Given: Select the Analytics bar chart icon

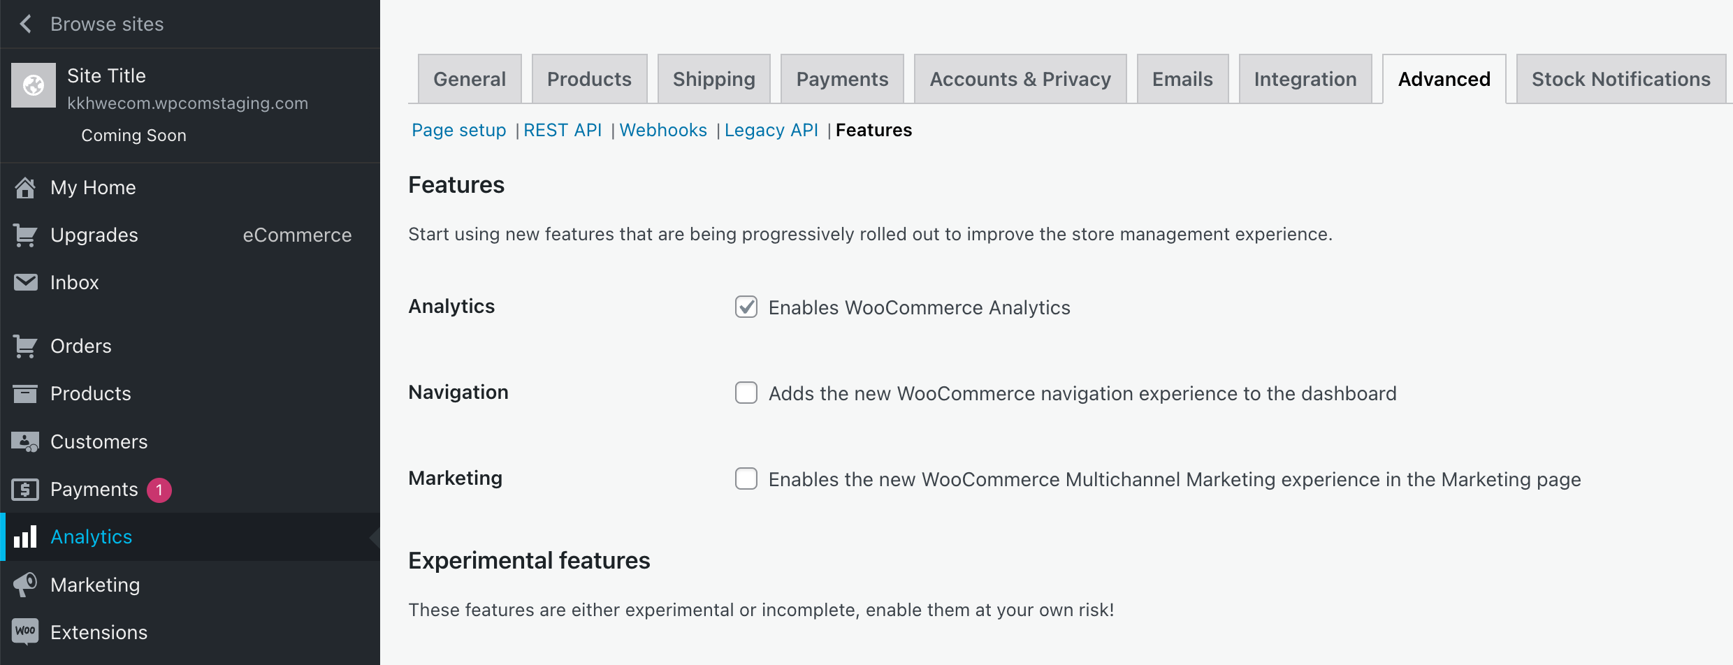Looking at the screenshot, I should tap(26, 536).
